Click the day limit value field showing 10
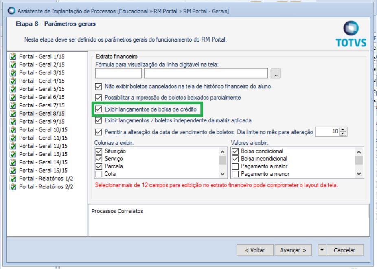 (x=327, y=131)
